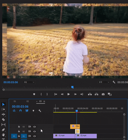Toggle V2 sync lock
The height and width of the screenshot is (140, 128).
point(29,131)
